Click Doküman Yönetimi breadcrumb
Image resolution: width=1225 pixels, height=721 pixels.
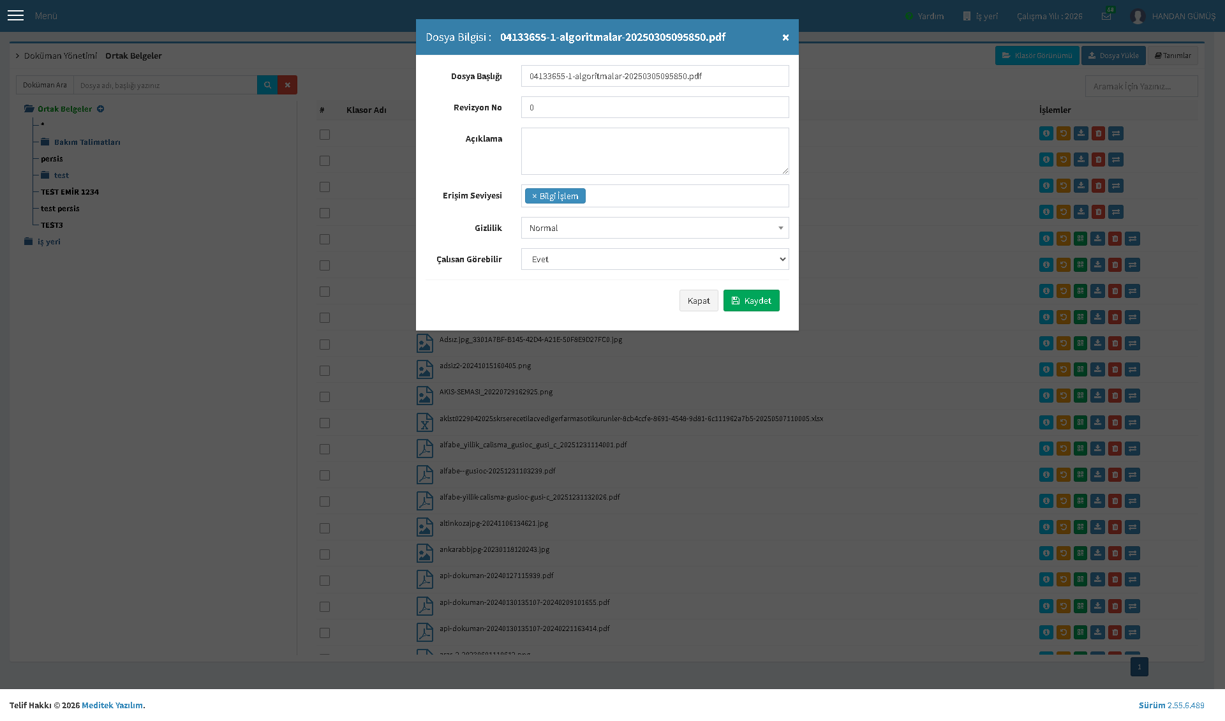coord(61,56)
